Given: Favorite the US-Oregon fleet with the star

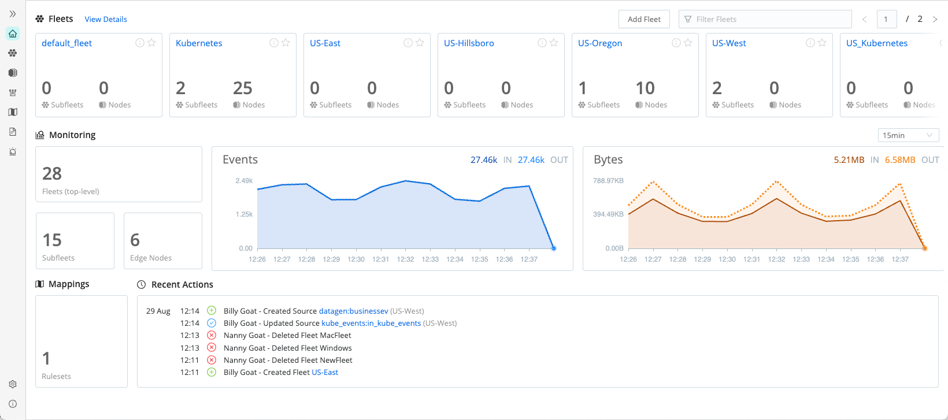Looking at the screenshot, I should [688, 43].
